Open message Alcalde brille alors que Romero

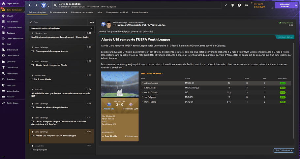[61, 94]
